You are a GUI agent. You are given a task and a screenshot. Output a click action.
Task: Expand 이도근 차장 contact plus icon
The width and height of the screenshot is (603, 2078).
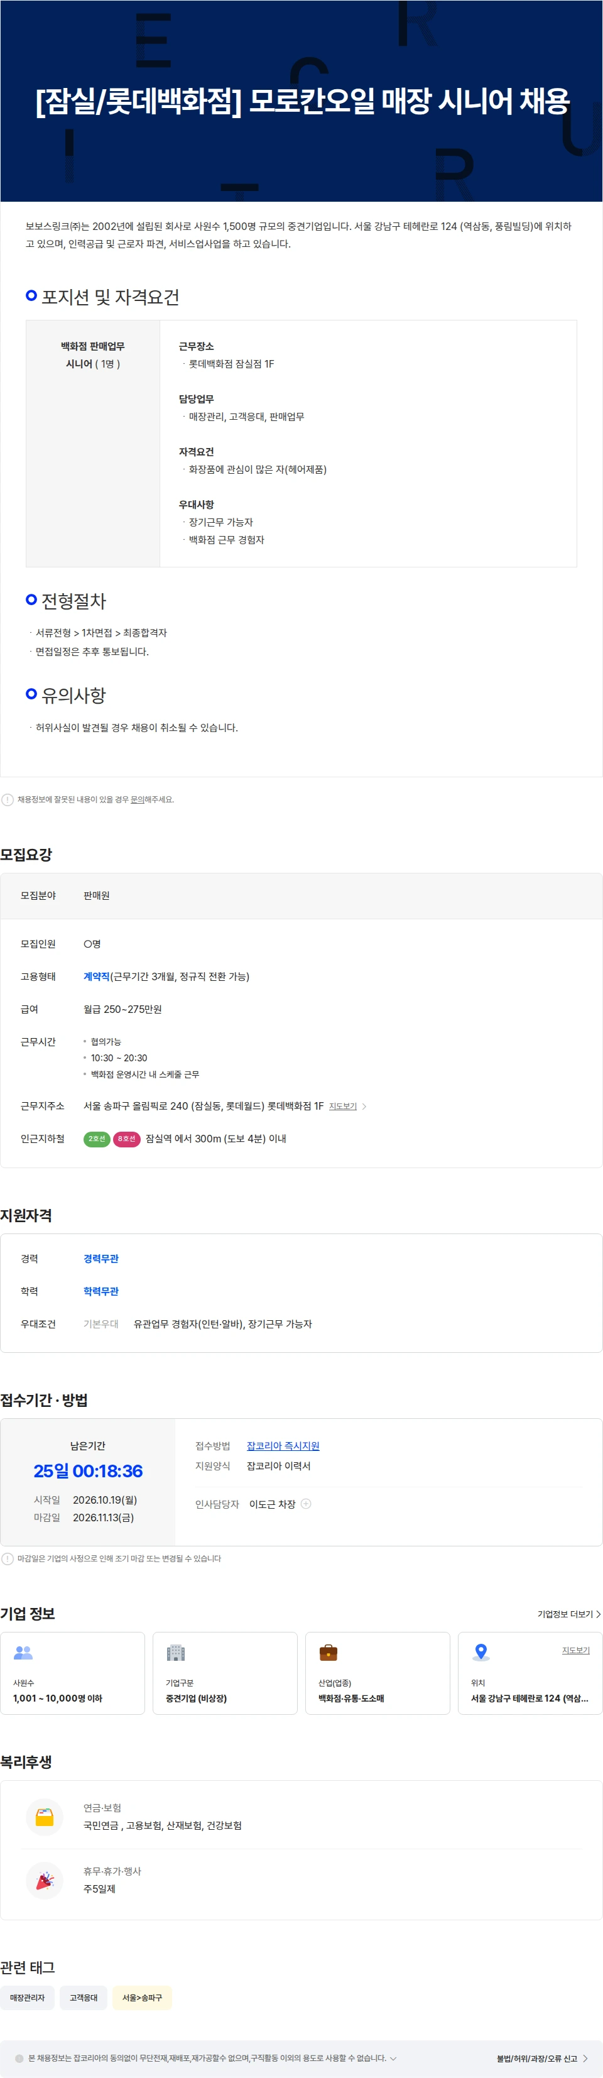coord(307,1504)
